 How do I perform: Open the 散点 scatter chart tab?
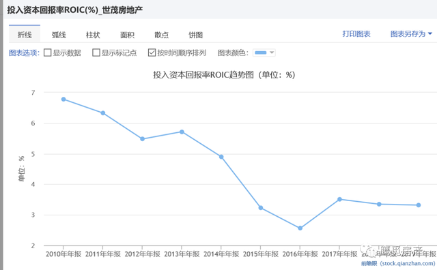(161, 35)
